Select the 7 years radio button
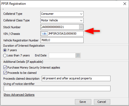Viewport: 129px width, 106px height. tap(5, 50)
